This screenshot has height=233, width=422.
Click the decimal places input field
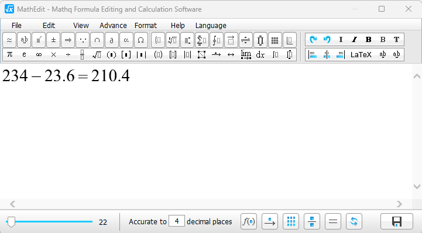(x=177, y=221)
